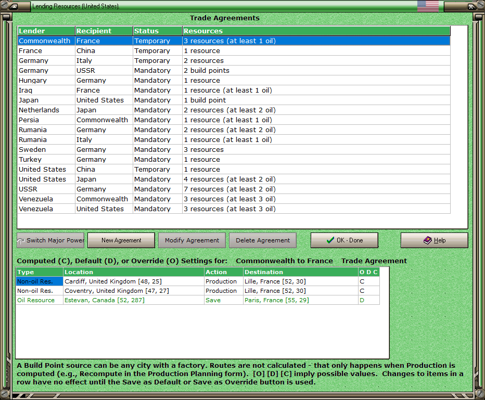The width and height of the screenshot is (485, 400).
Task: Select the Sweden to Germany agreement
Action: pos(234,150)
